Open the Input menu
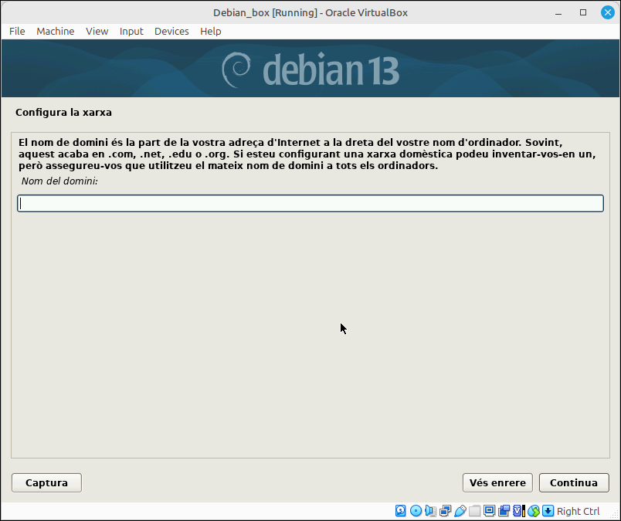This screenshot has height=521, width=621. pyautogui.click(x=131, y=32)
